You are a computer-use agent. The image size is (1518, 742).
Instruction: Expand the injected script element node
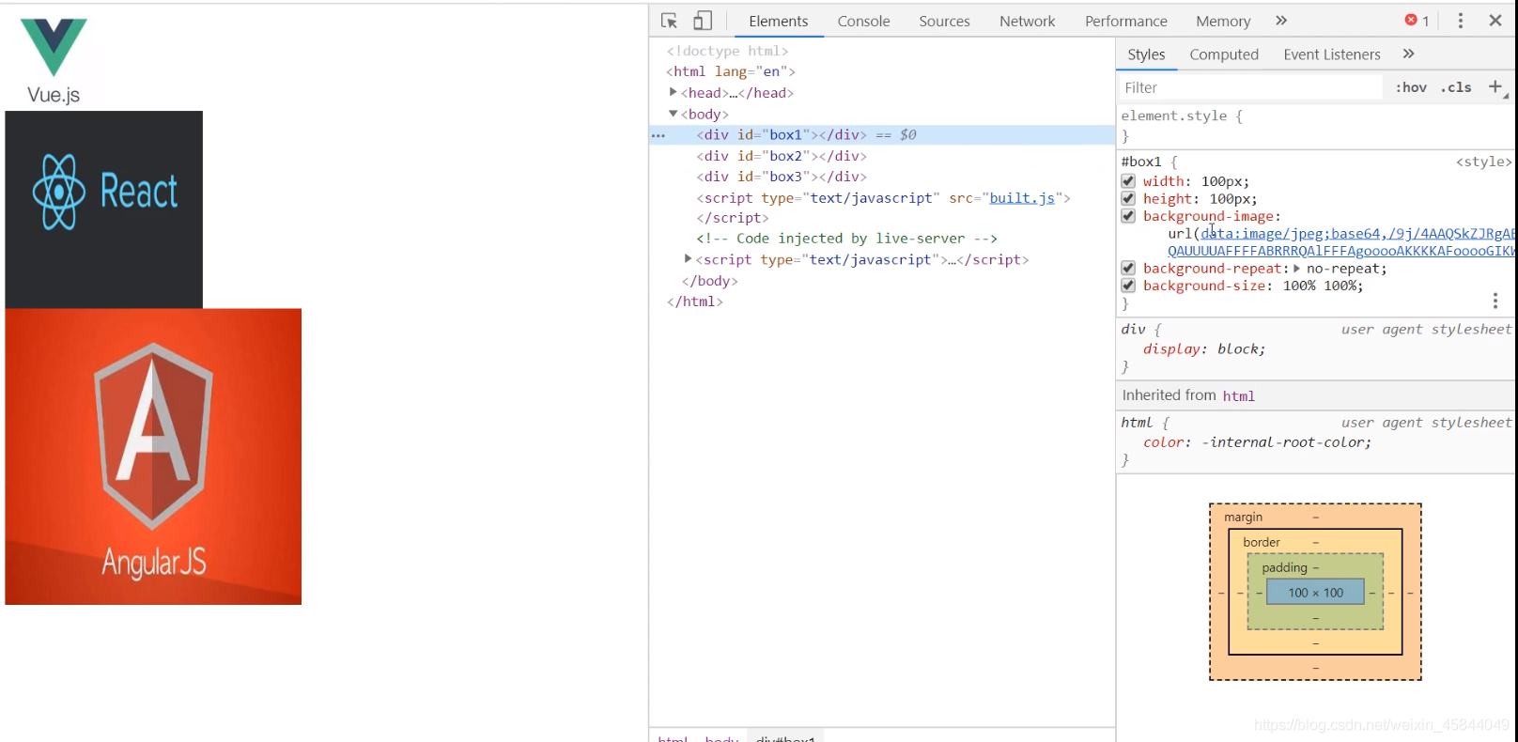pyautogui.click(x=688, y=259)
